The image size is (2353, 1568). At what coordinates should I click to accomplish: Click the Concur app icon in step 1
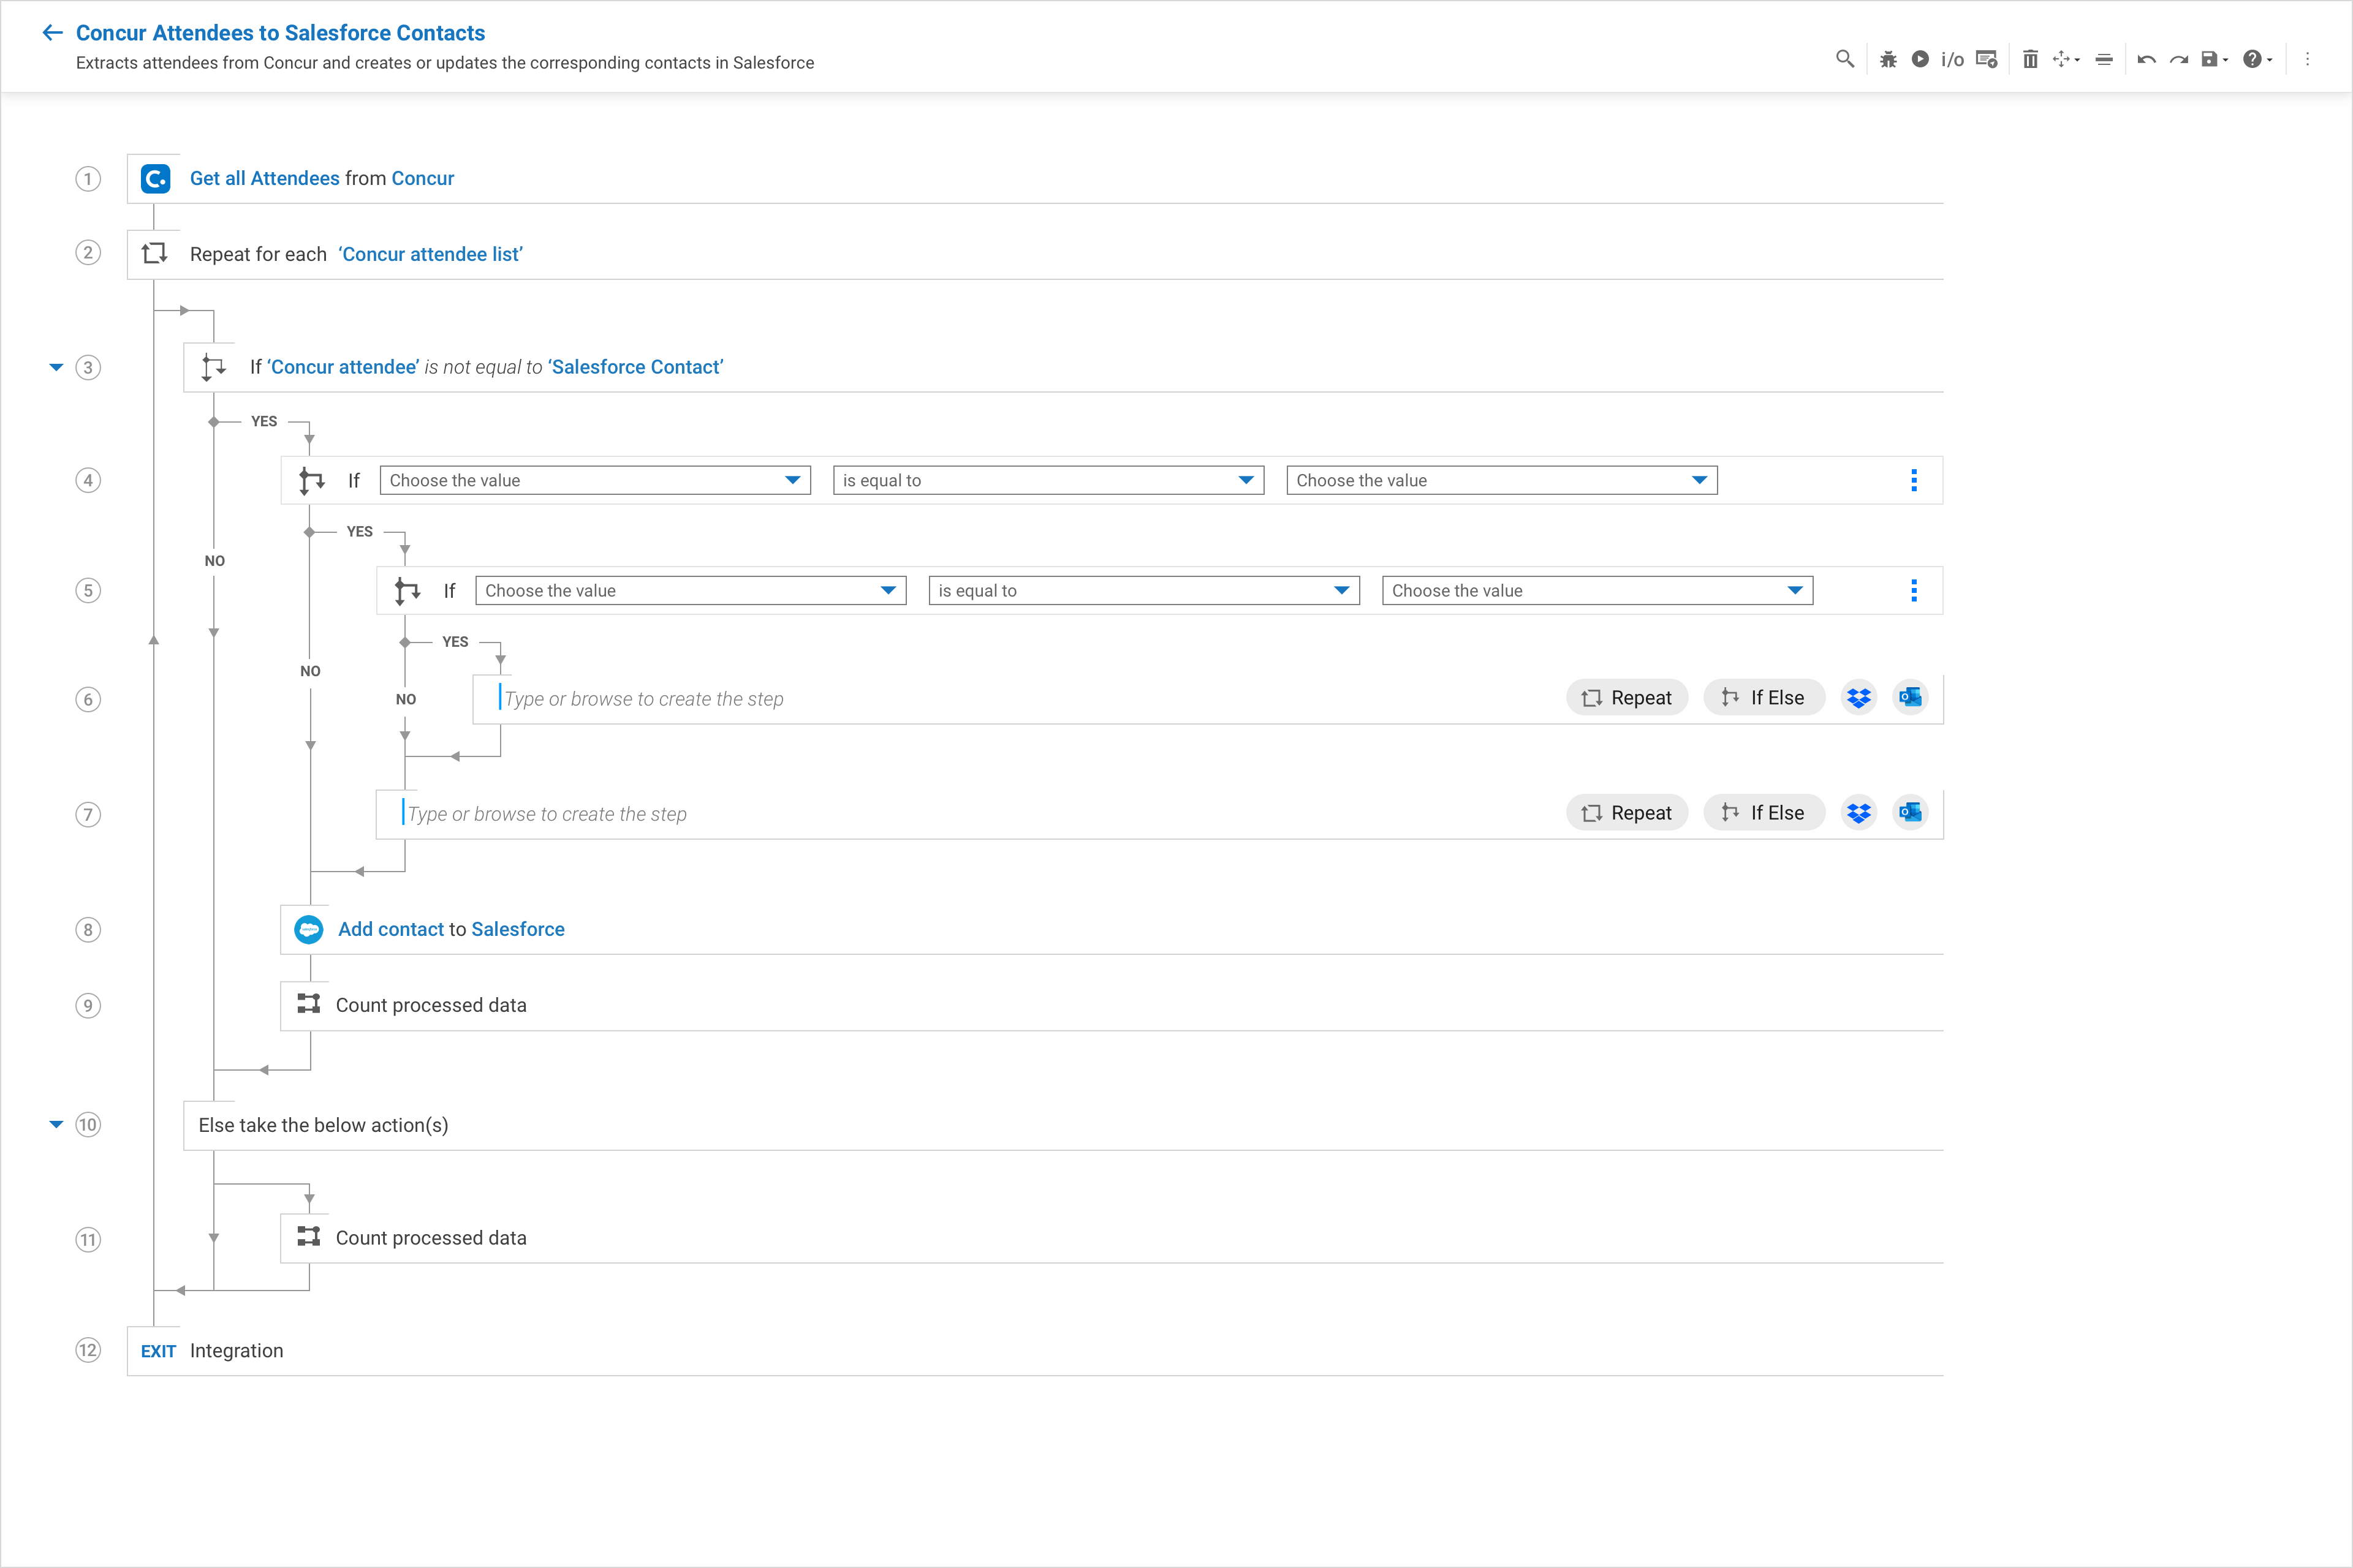155,178
